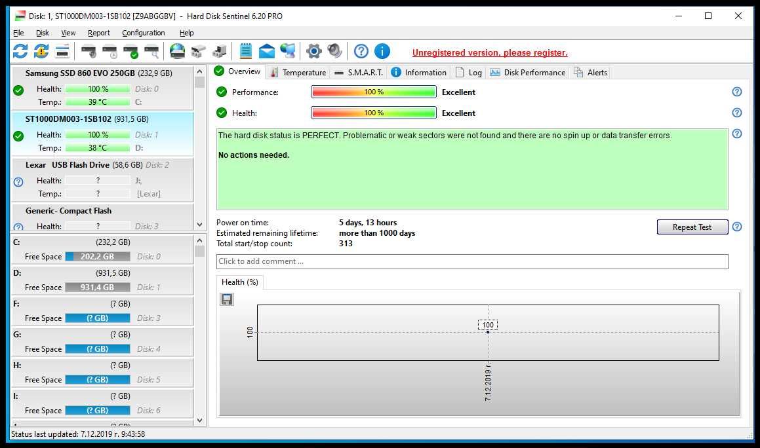Select the G: partition entry
760x448 pixels.
102,341
